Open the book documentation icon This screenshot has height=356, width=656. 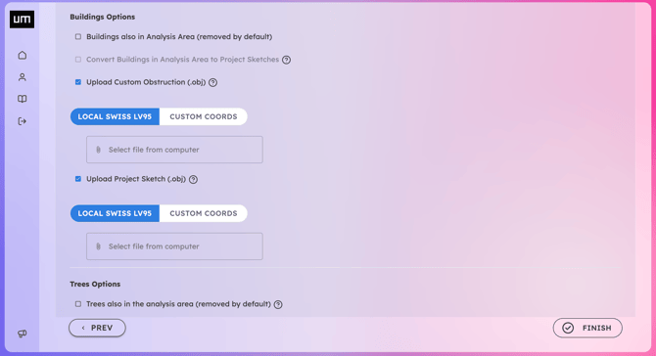[23, 99]
